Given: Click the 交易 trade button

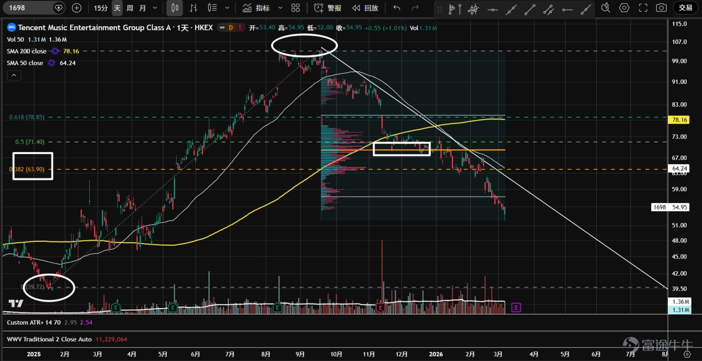Looking at the screenshot, I should click(685, 8).
